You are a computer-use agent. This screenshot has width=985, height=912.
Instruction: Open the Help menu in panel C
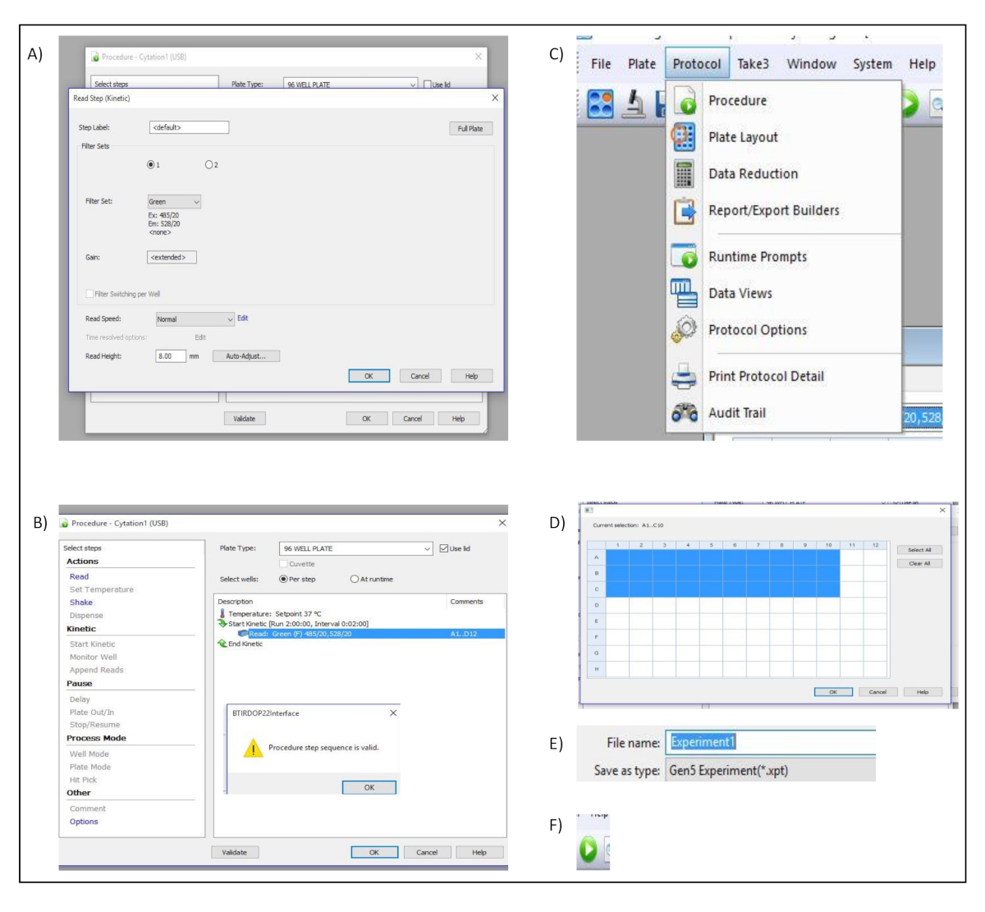922,64
